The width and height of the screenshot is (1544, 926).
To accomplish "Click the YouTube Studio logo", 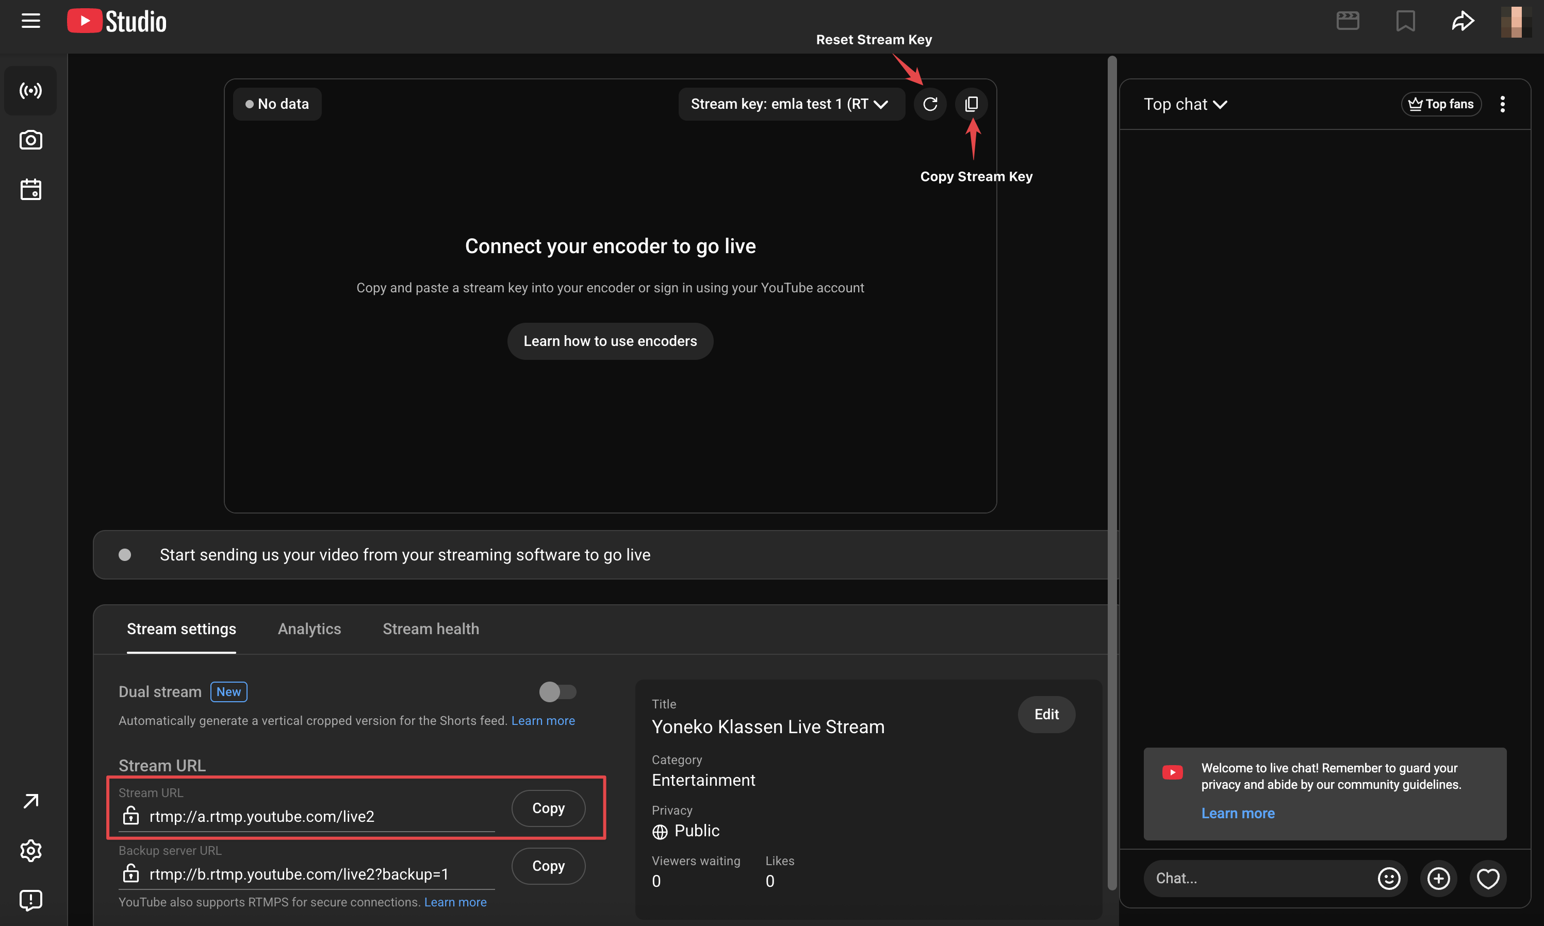I will (x=117, y=21).
